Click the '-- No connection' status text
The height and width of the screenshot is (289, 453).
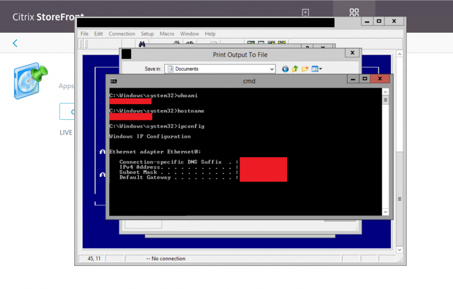click(165, 258)
